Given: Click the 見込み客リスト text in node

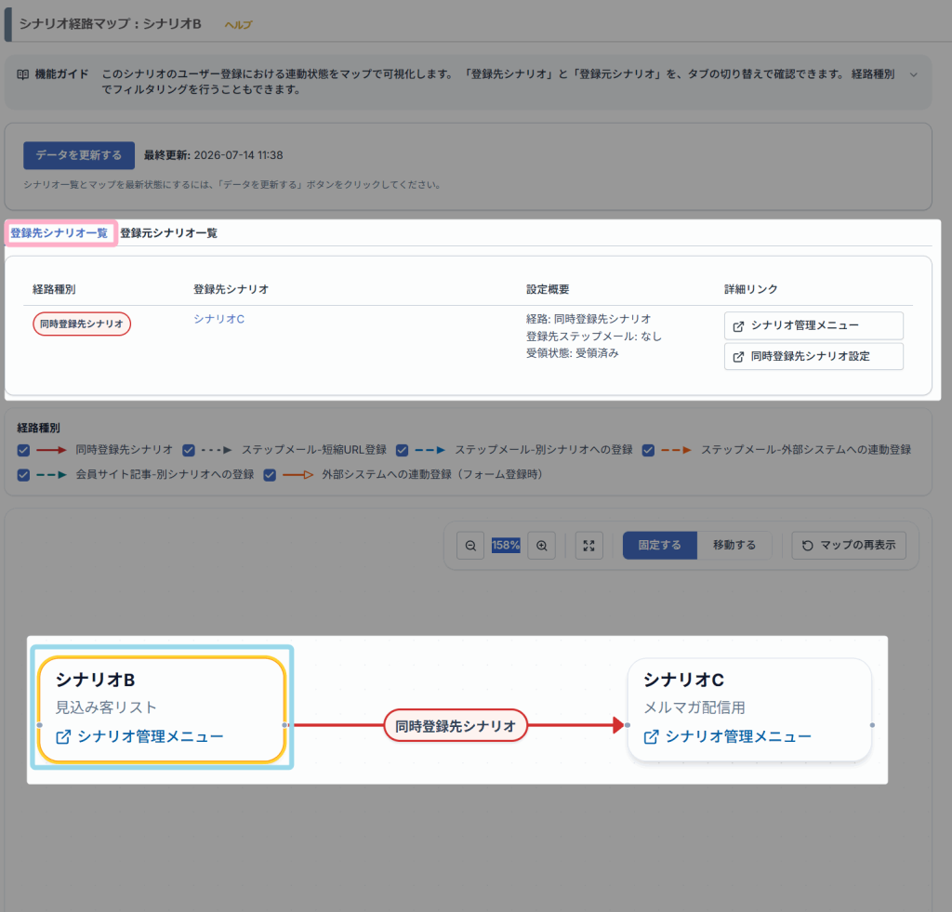Looking at the screenshot, I should coord(106,707).
